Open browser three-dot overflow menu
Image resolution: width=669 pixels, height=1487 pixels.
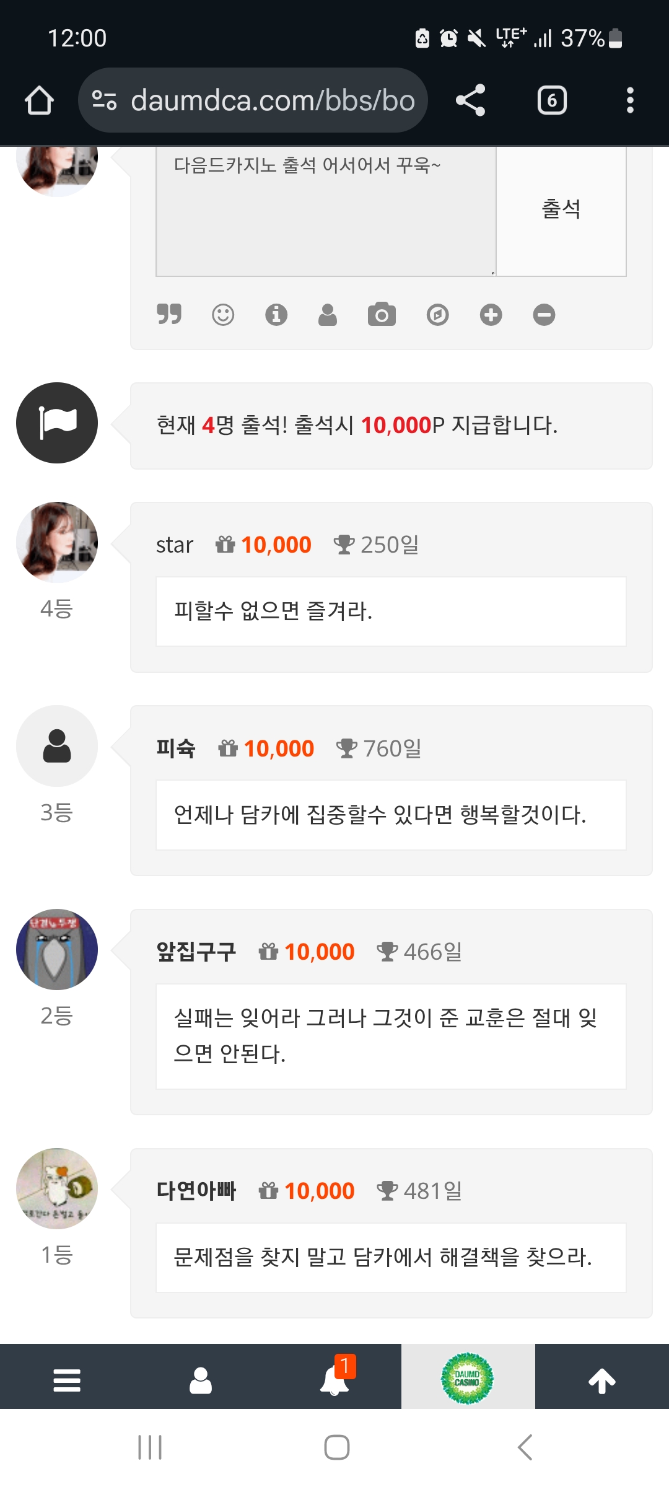(630, 100)
